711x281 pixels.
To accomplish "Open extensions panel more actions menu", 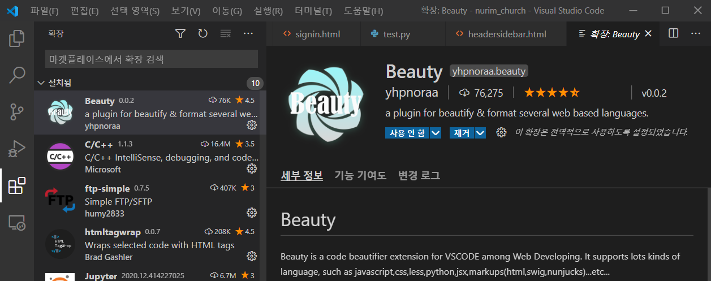I will point(248,34).
